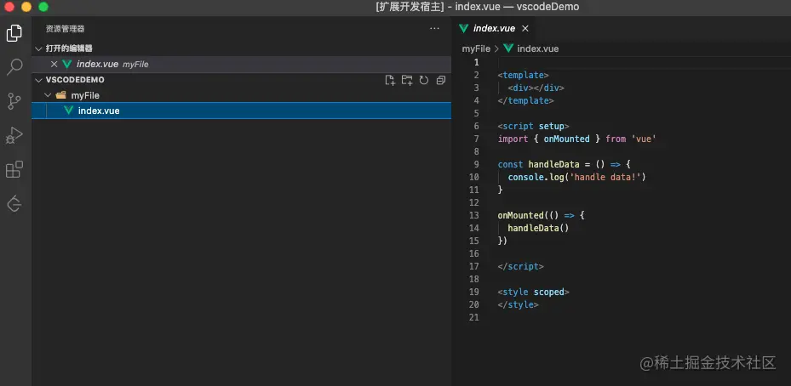Screen dimensions: 791x386
Task: Click the Vue icon beside index.vue in the breadcrumb
Action: [x=508, y=48]
